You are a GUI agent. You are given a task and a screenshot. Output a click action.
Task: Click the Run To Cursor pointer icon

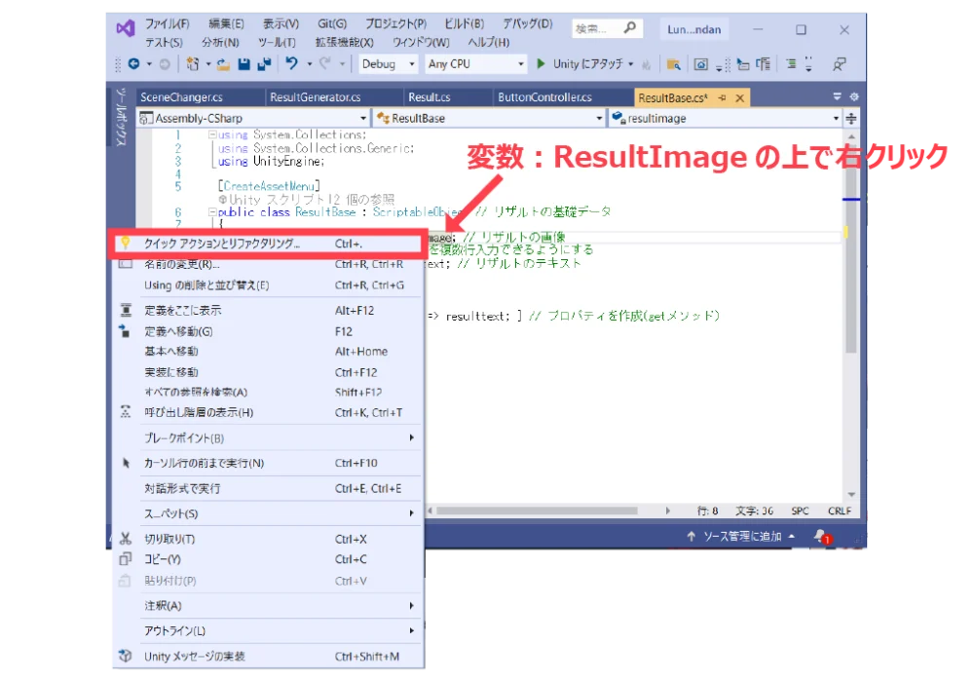pyautogui.click(x=126, y=463)
